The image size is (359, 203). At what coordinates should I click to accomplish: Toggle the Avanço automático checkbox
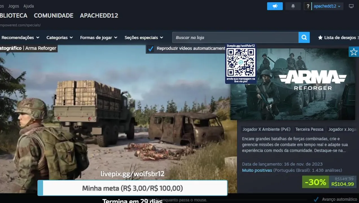coord(316,199)
